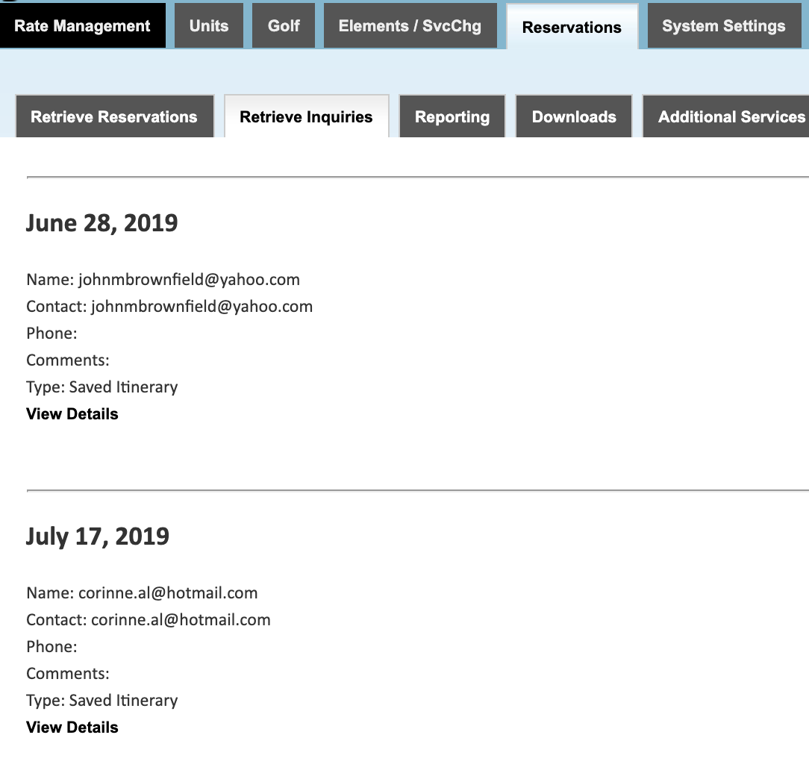This screenshot has height=776, width=809.
Task: Click Type: Saved Itinerary under June 28
Action: coord(102,387)
